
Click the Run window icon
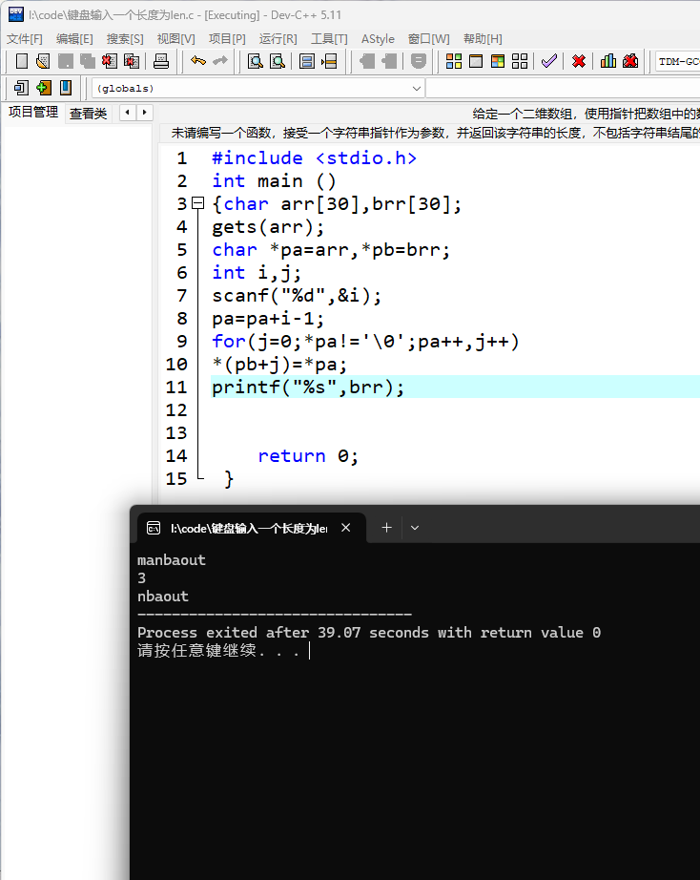476,61
